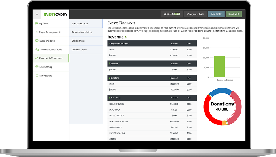This screenshot has width=276, height=157.
Task: Open the EventCaddy logo home link
Action: tap(56, 14)
